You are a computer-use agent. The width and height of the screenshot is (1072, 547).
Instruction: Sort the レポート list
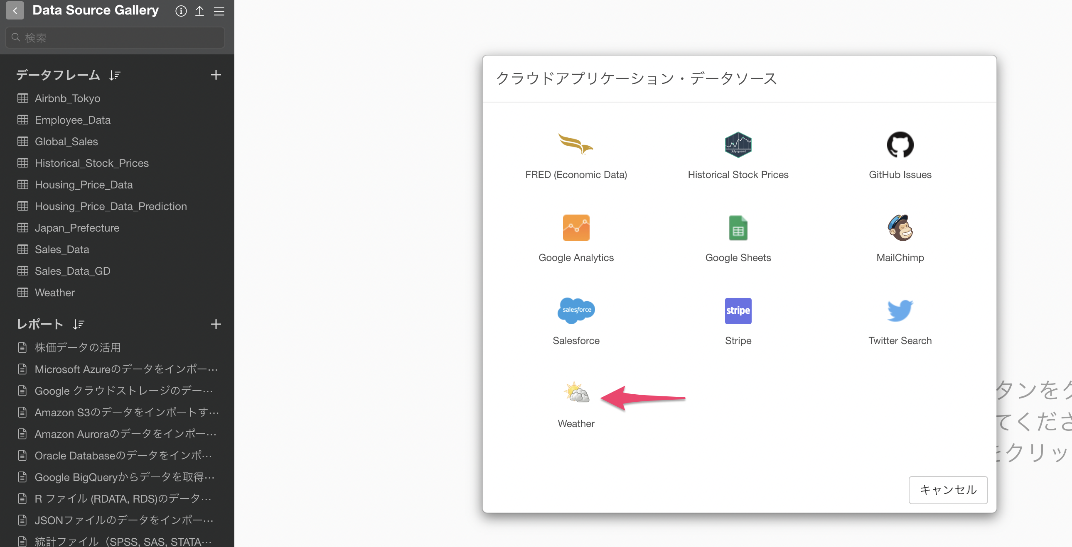pos(78,324)
